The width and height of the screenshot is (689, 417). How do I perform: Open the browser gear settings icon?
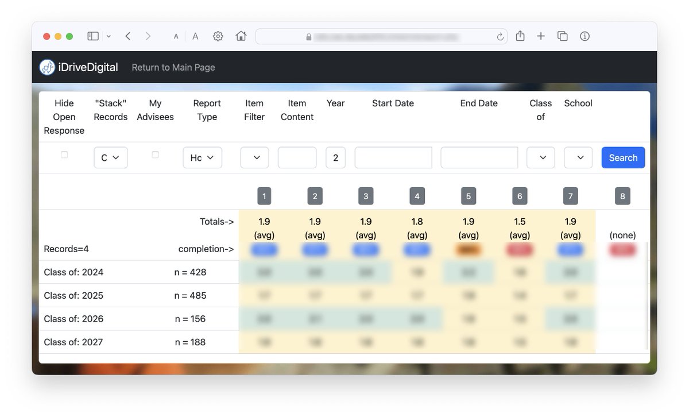[x=218, y=36]
